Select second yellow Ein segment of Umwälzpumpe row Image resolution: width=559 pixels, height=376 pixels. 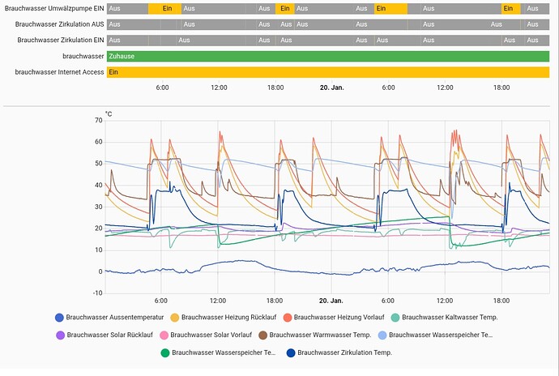click(x=284, y=8)
